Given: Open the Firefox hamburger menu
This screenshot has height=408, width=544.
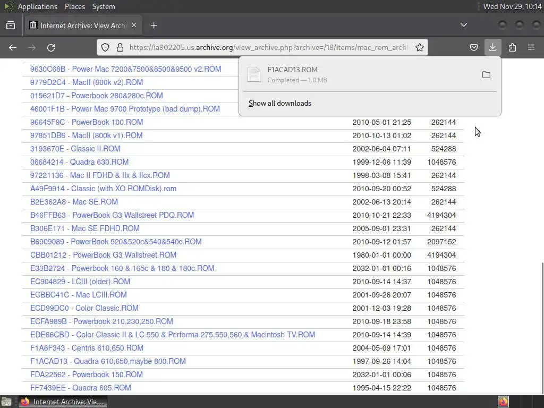Looking at the screenshot, I should click(x=531, y=47).
